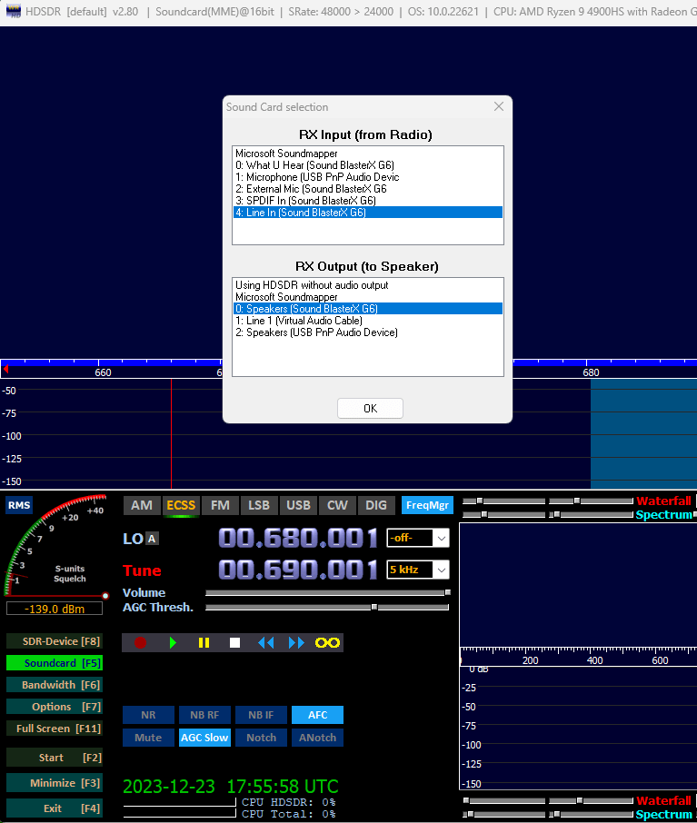
Task: Click the HDSDR title bar icon
Action: tap(13, 11)
